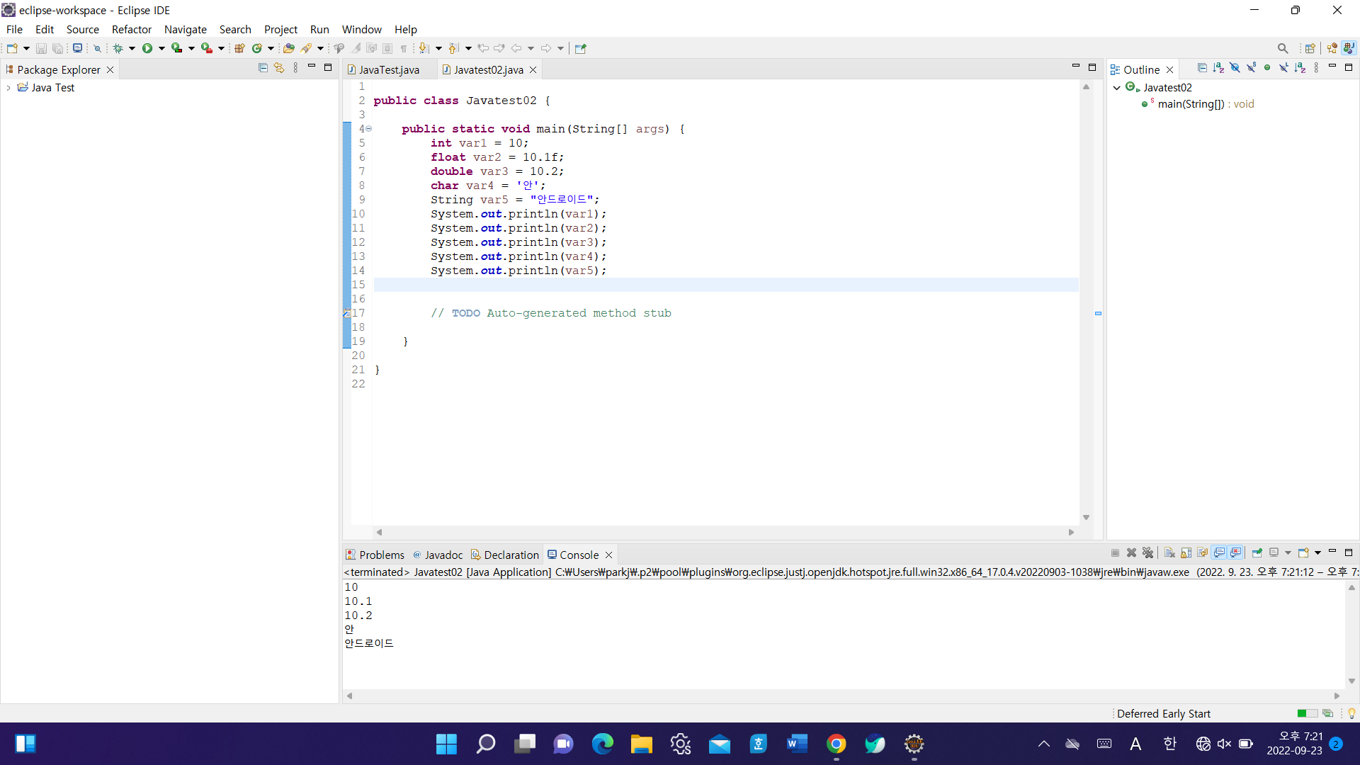Toggle Scroll Lock in Console toolbar
The image size is (1360, 765).
pyautogui.click(x=1186, y=552)
